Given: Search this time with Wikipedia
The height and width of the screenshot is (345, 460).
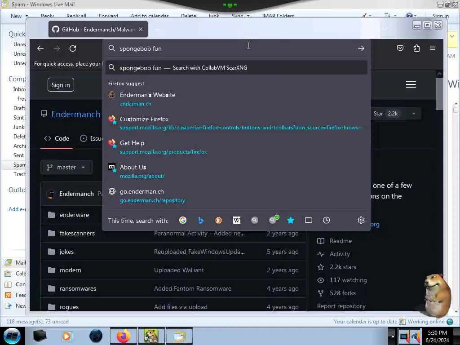Looking at the screenshot, I should 236,220.
